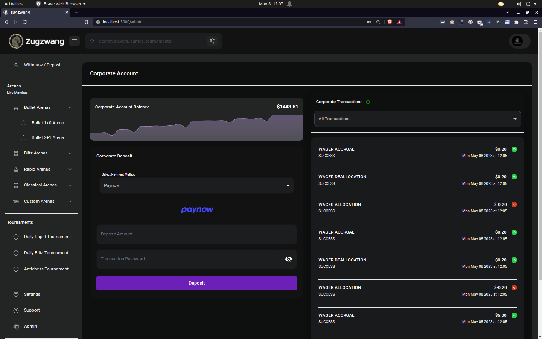Toggle Transaction Password visibility eye

click(289, 259)
